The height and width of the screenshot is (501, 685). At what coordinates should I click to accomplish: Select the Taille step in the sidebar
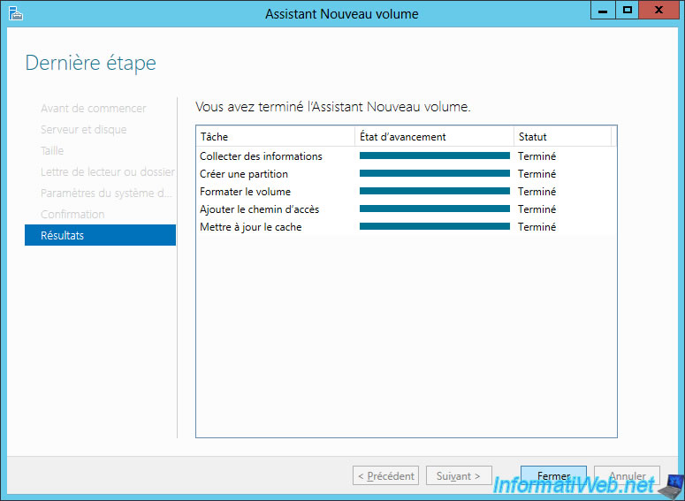(52, 150)
